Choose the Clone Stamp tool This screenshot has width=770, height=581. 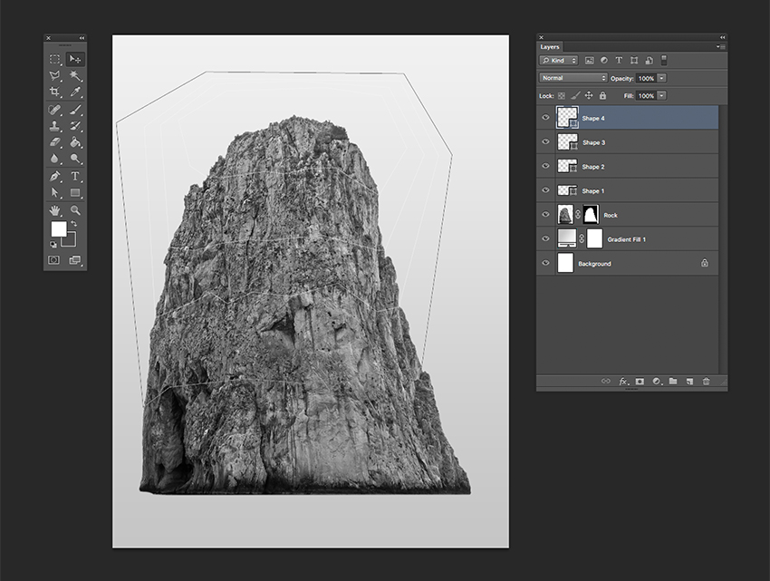click(x=54, y=126)
